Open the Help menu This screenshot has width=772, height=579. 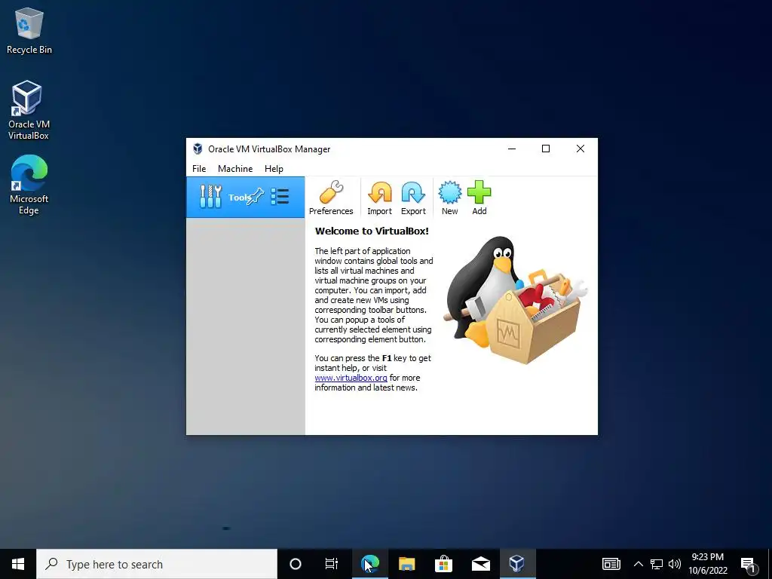pyautogui.click(x=274, y=168)
